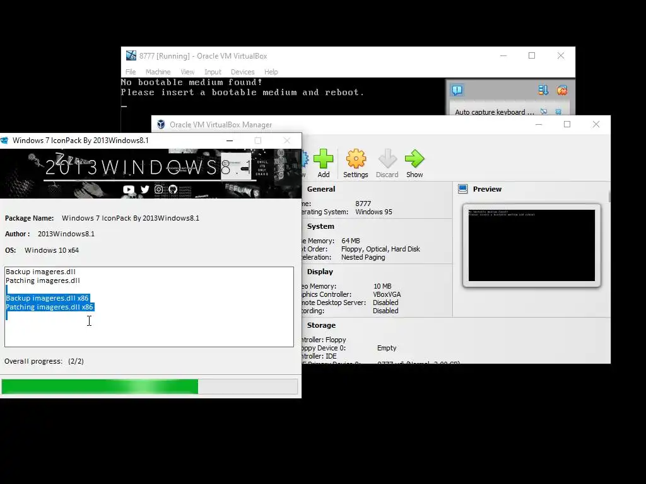Click the highlighted 'Backup imageres.dll x86' line
Image resolution: width=646 pixels, height=484 pixels.
click(47, 298)
